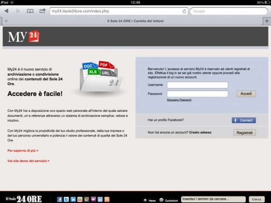The height and width of the screenshot is (203, 271).
Task: Select the News radio button
Action: 145,200
